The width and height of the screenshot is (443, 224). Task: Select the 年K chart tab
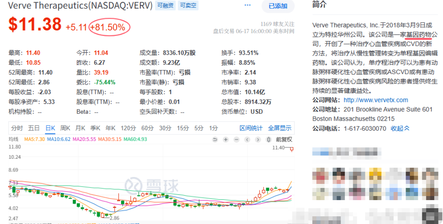pyautogui.click(x=111, y=128)
